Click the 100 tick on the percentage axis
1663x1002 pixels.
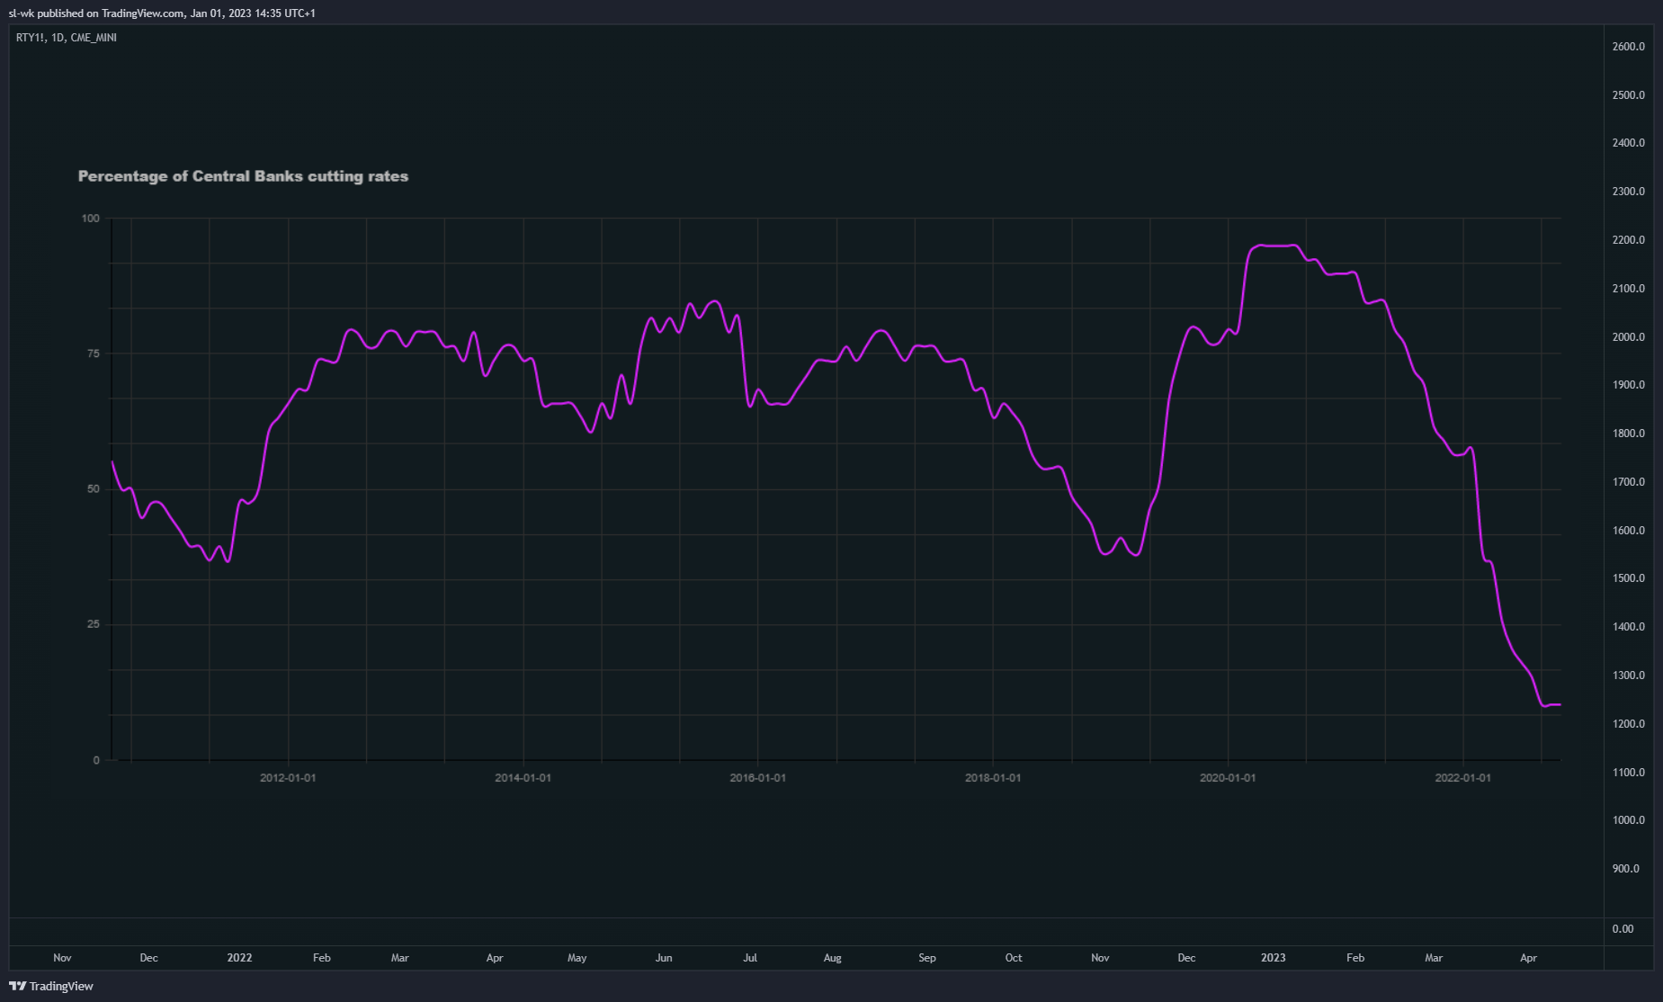(x=91, y=219)
